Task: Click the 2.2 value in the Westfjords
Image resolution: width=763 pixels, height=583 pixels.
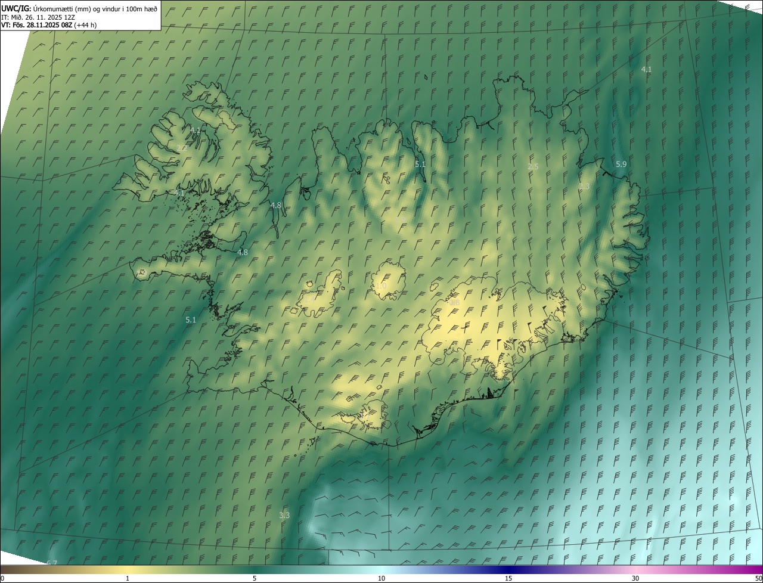Action: click(x=182, y=148)
